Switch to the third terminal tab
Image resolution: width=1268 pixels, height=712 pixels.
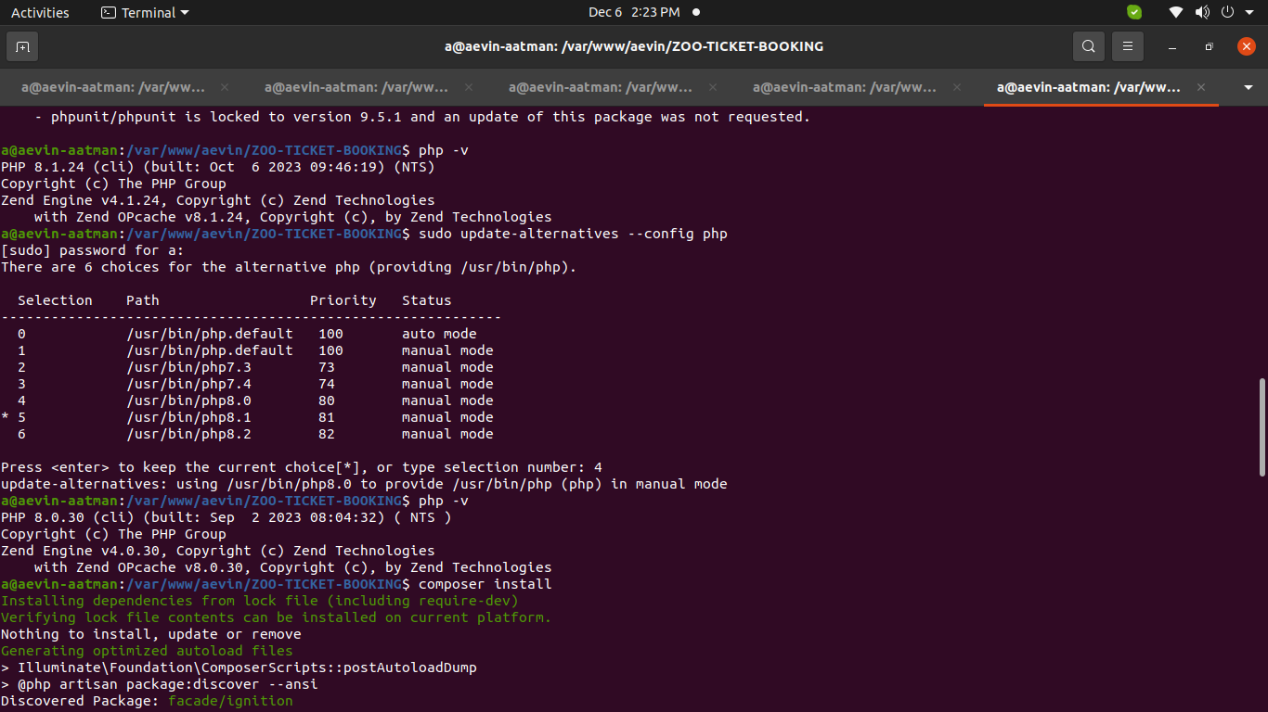click(601, 87)
